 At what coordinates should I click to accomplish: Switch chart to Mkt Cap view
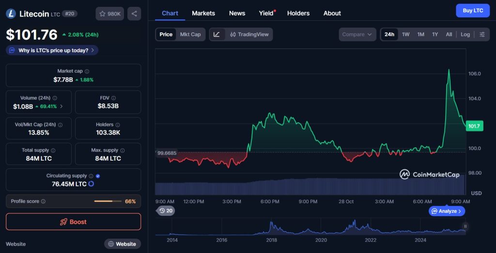point(190,34)
